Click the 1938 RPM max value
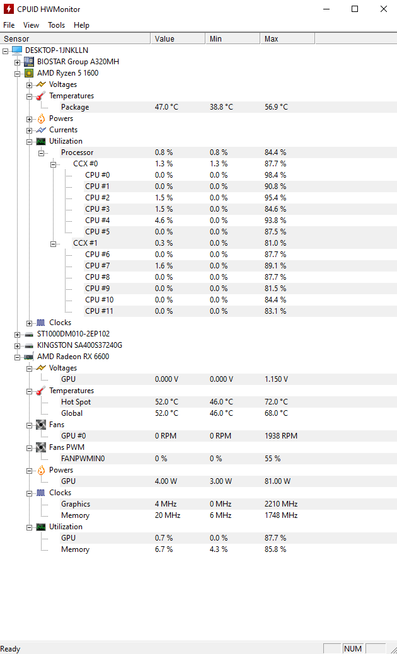 [x=281, y=436]
